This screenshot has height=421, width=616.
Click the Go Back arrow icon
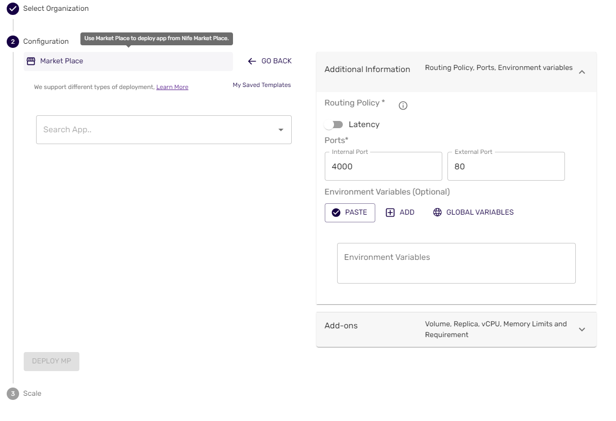tap(252, 61)
